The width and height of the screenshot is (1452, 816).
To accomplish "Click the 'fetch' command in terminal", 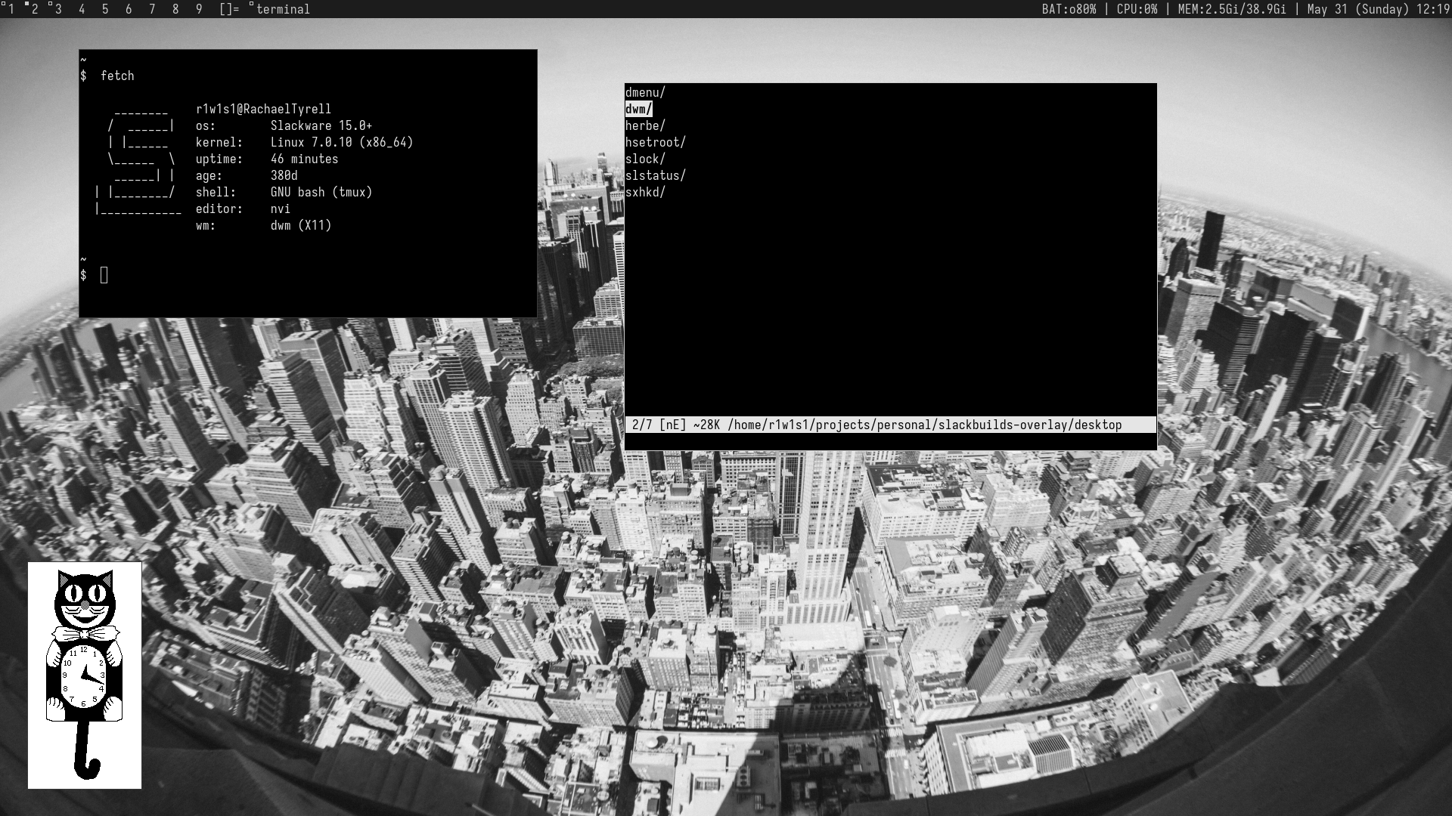I will pos(117,76).
